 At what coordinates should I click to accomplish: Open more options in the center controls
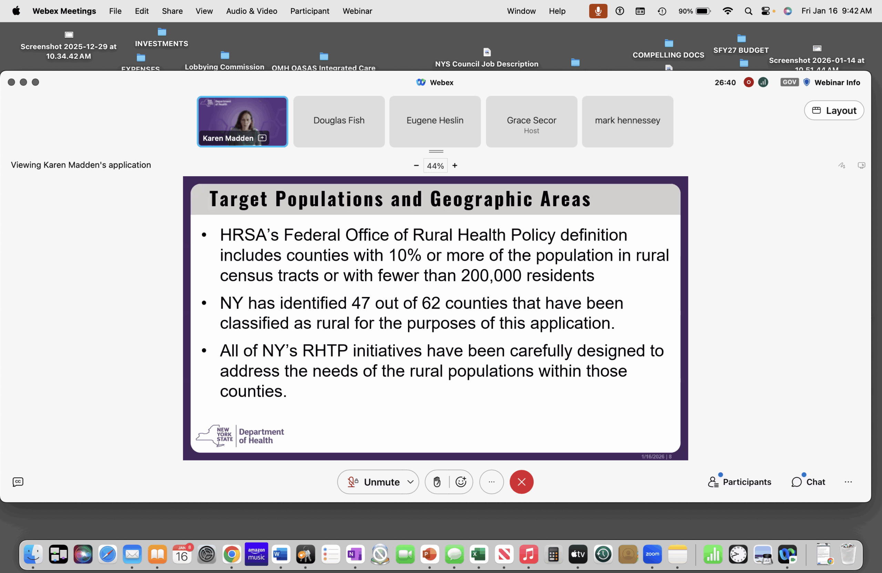pos(491,482)
